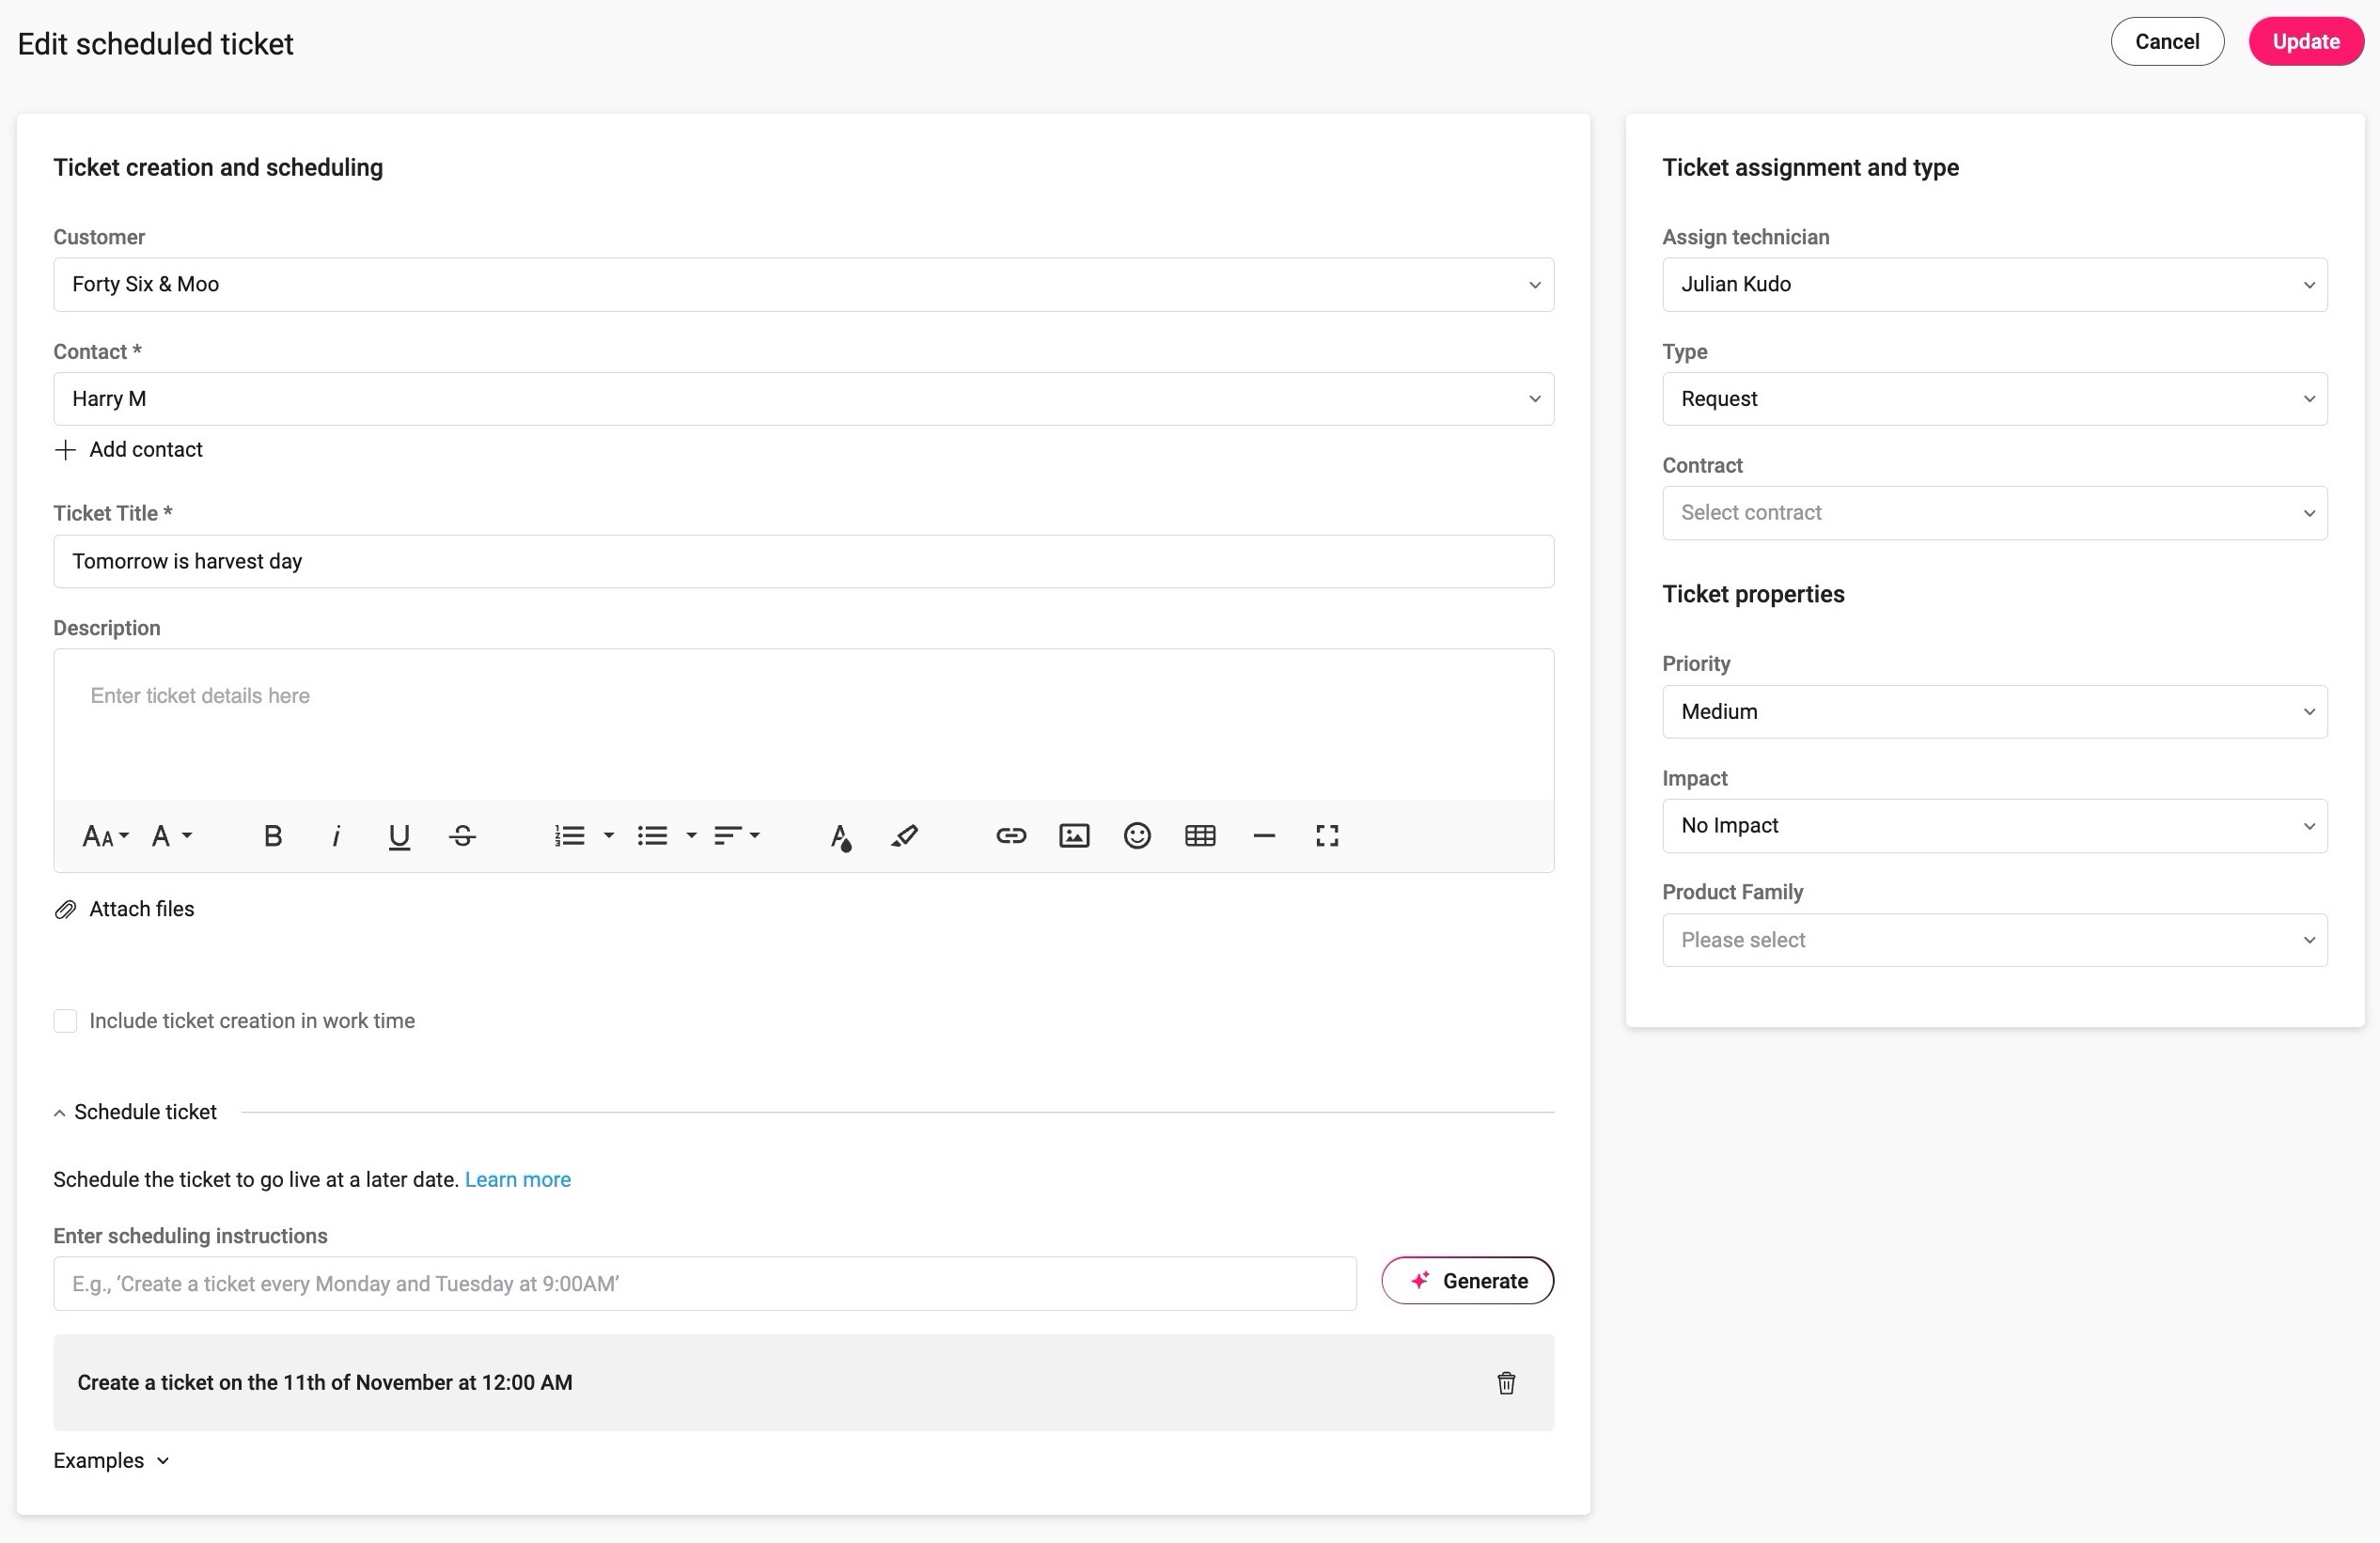
Task: Insert a hyperlink in description
Action: [x=1011, y=836]
